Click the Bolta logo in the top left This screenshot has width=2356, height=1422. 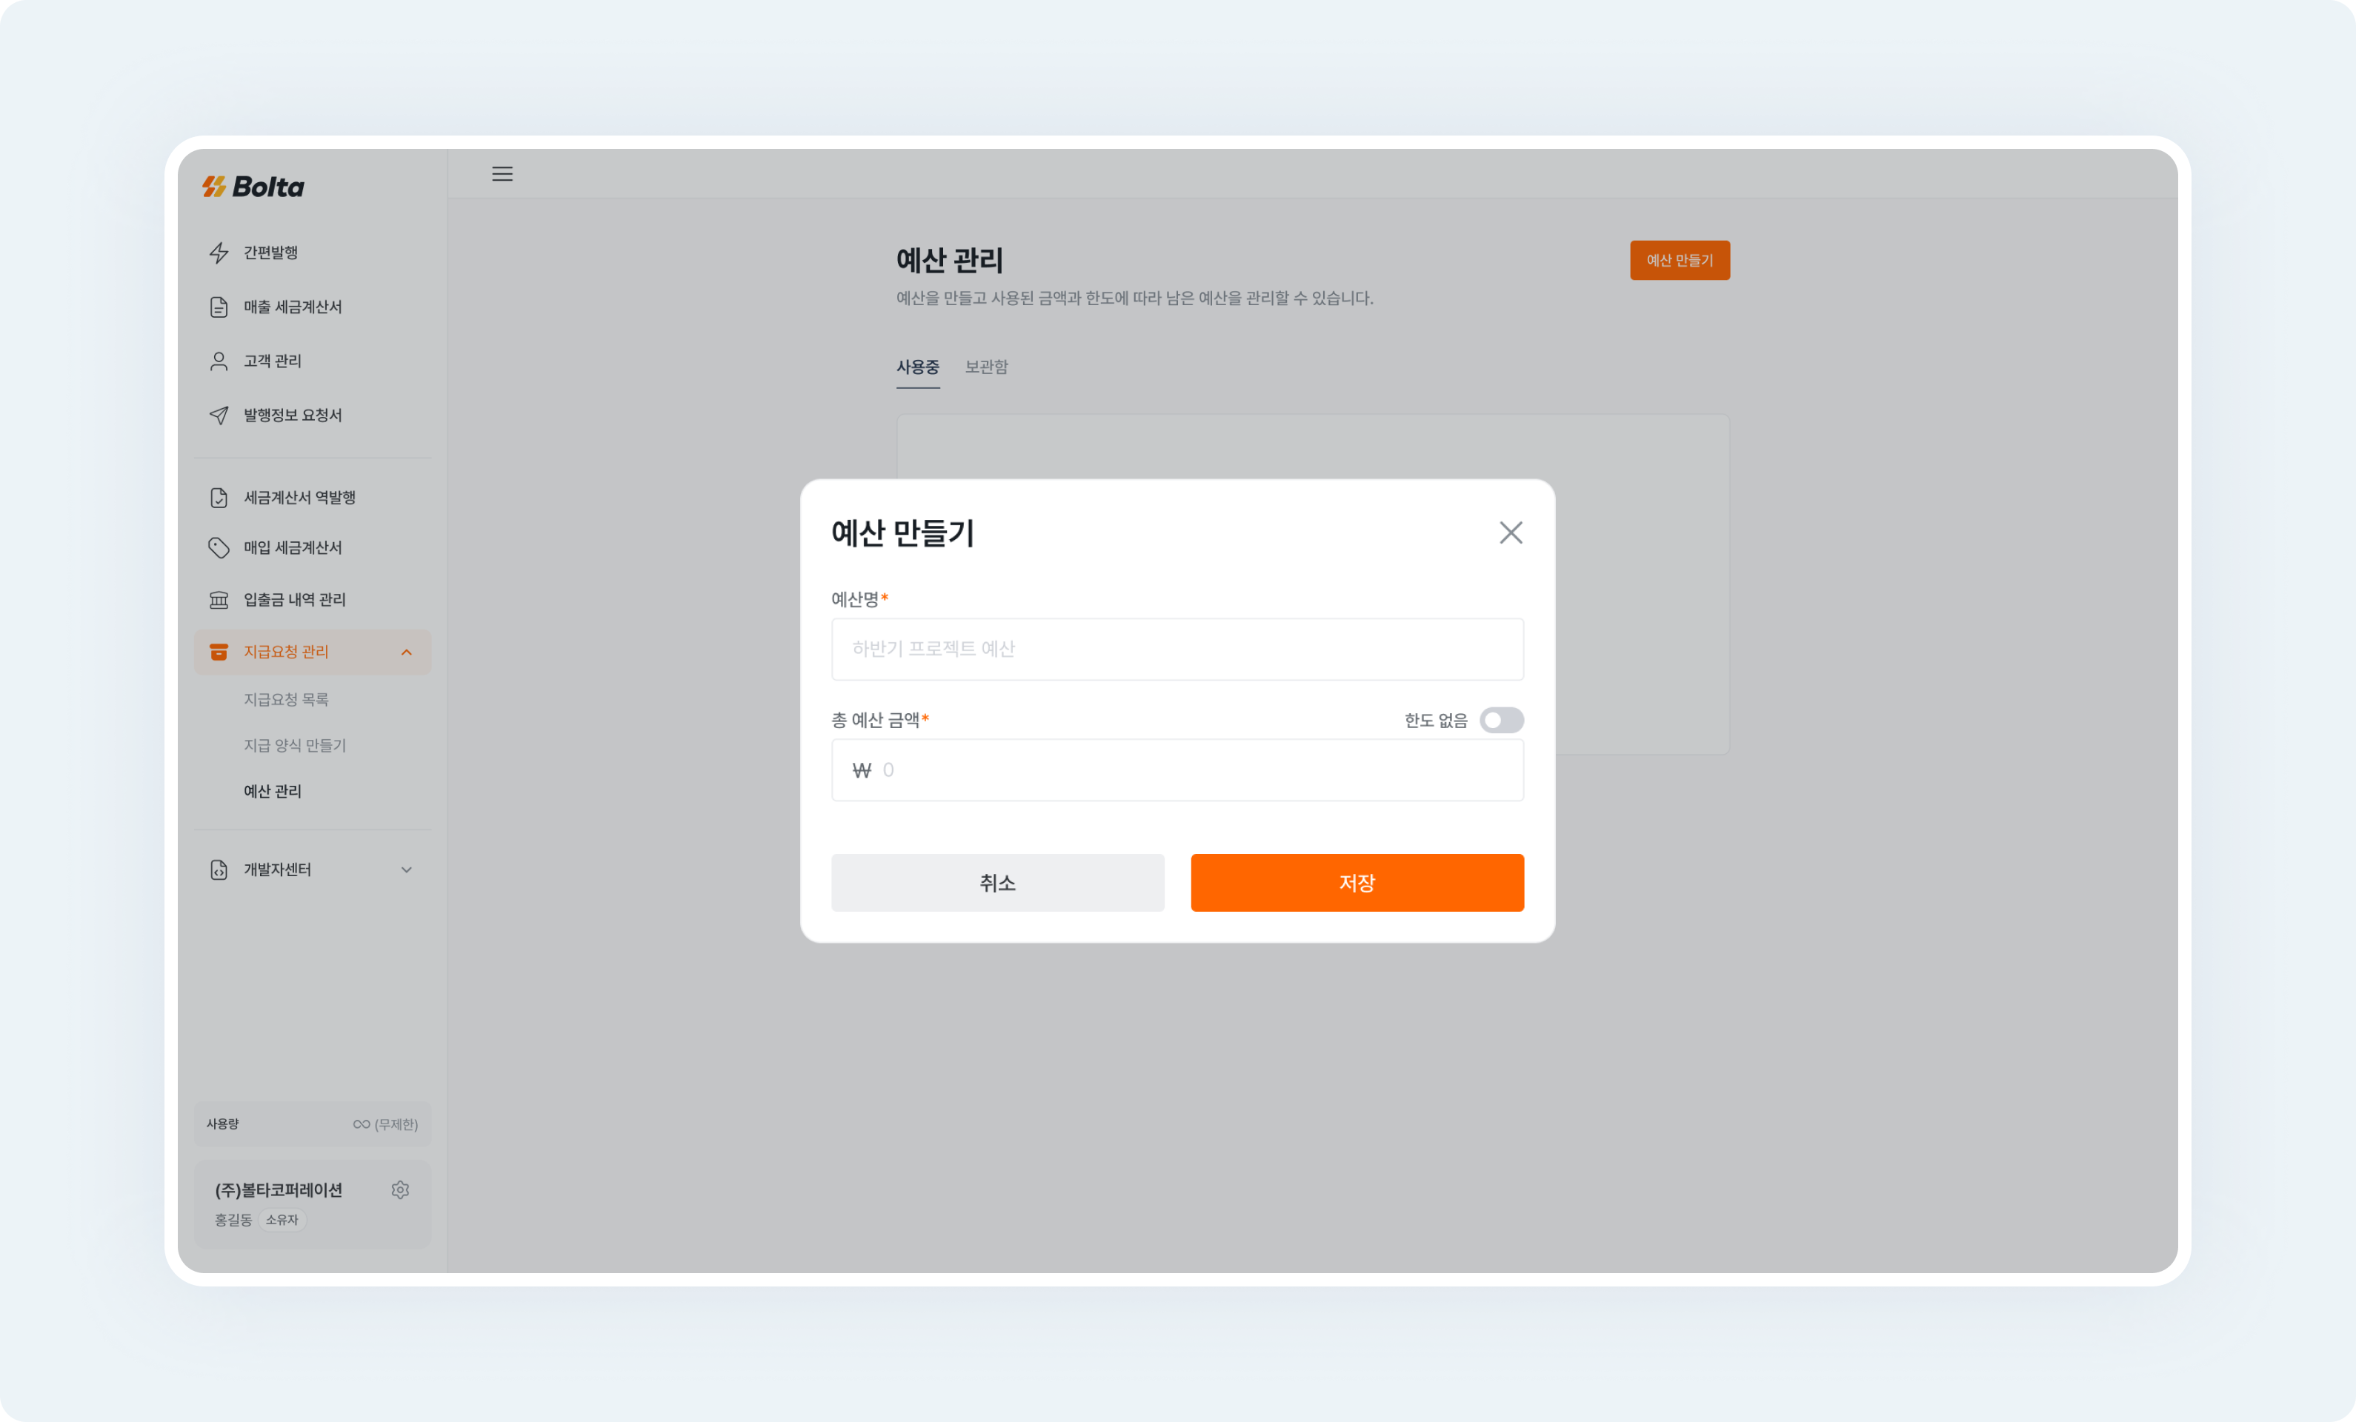click(x=253, y=187)
